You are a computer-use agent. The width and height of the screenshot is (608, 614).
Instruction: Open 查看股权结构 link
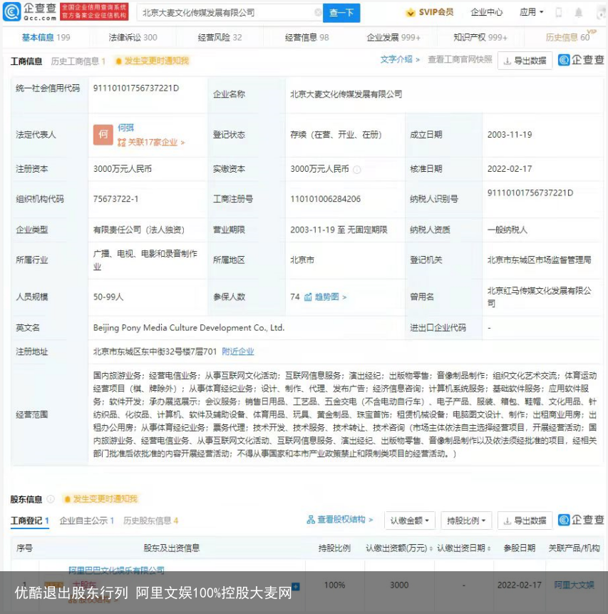pyautogui.click(x=341, y=520)
